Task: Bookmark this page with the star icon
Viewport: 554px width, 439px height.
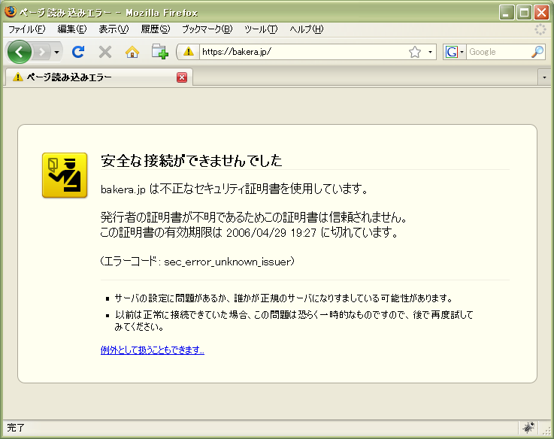Action: click(x=415, y=52)
